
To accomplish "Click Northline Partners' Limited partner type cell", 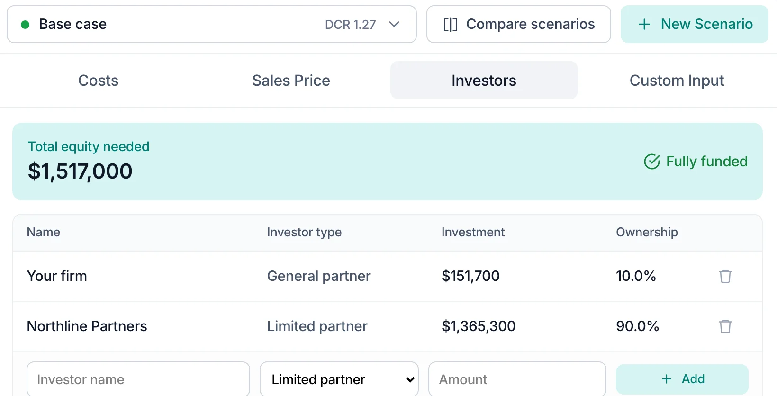I will tap(317, 326).
